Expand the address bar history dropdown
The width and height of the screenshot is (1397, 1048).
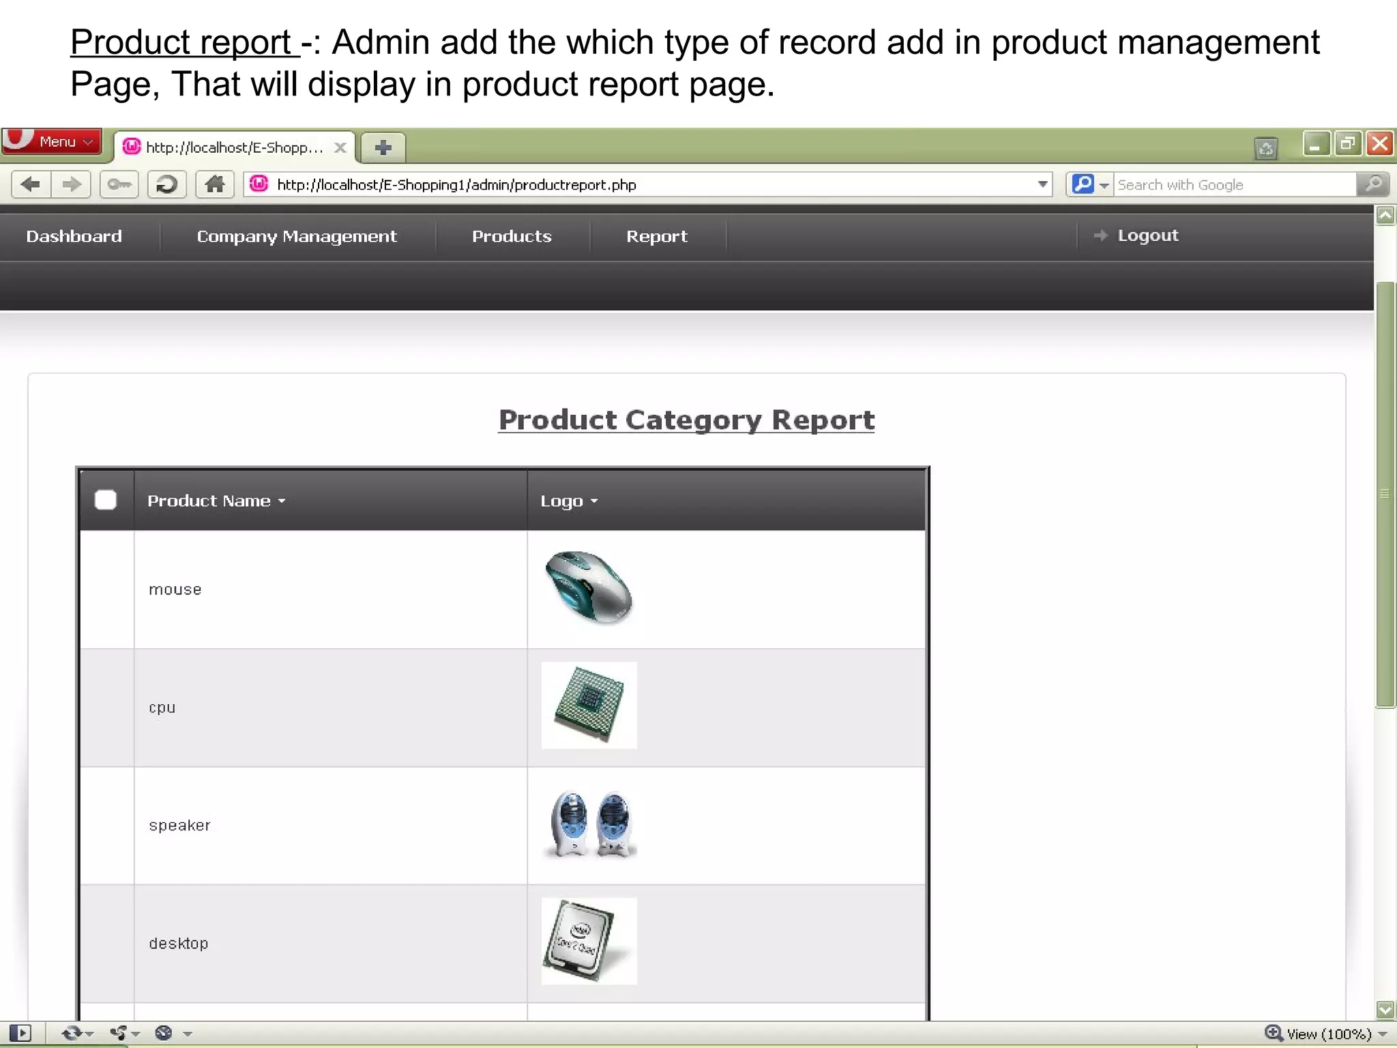coord(1042,184)
